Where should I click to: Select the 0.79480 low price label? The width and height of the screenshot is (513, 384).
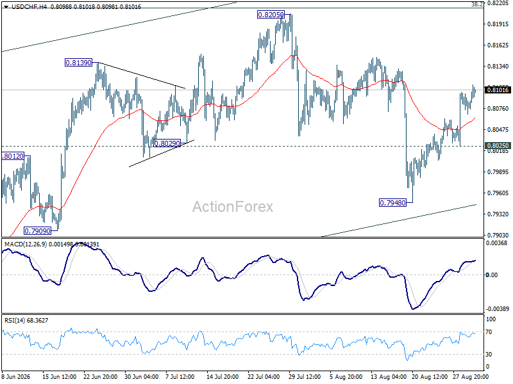coord(392,203)
